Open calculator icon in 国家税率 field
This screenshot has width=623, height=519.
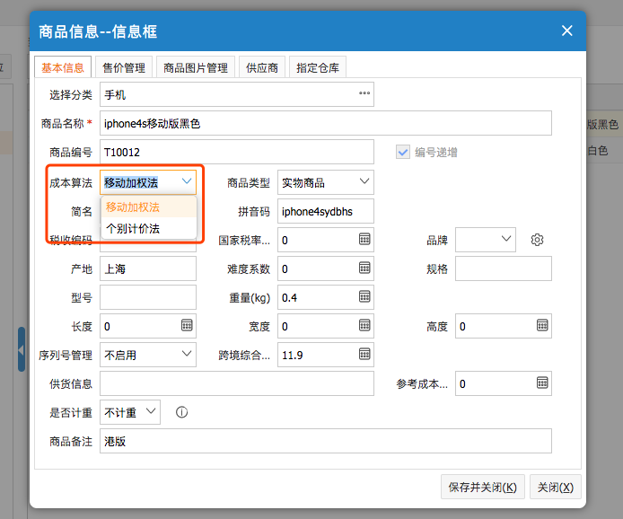point(364,240)
